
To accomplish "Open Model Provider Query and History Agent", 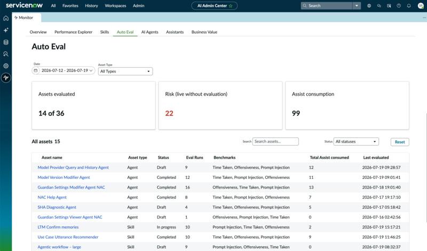I will 73,167.
